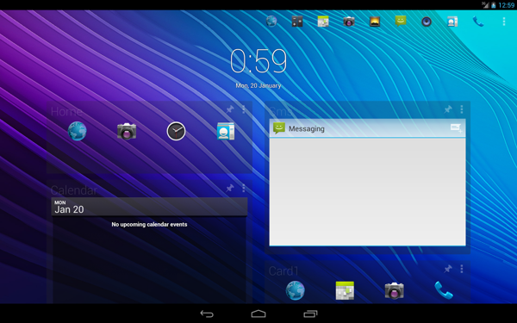517x323 pixels.
Task: Open the Music speaker icon in the top bar
Action: [427, 22]
